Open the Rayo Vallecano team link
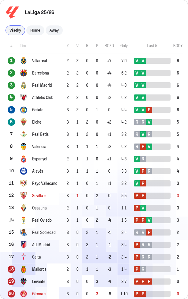Screen dimensions: 188x299 pyautogui.click(x=45, y=183)
